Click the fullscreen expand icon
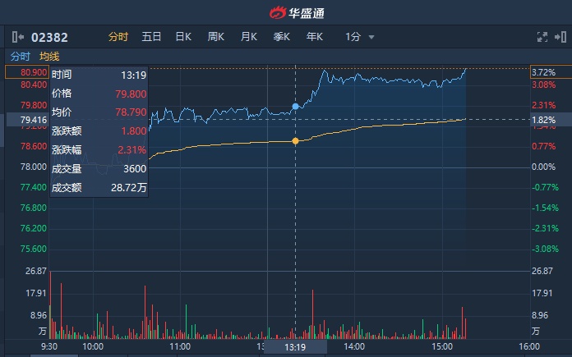572x357 pixels. click(x=542, y=37)
